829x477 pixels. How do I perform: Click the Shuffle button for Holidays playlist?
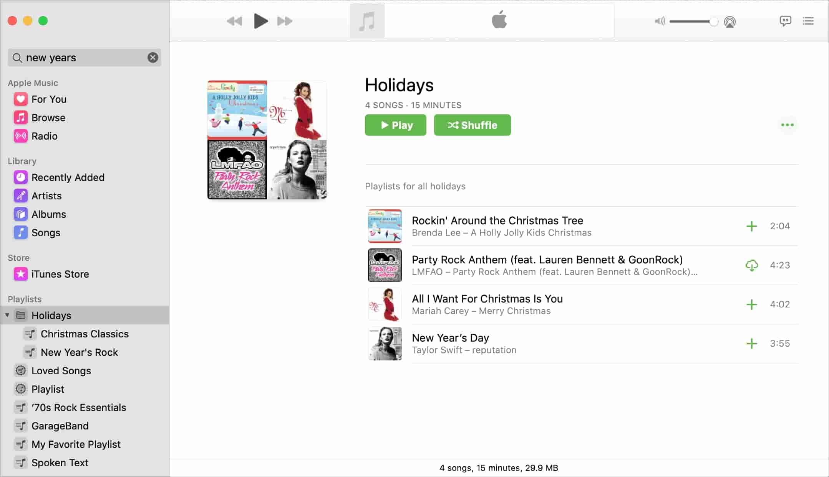472,125
